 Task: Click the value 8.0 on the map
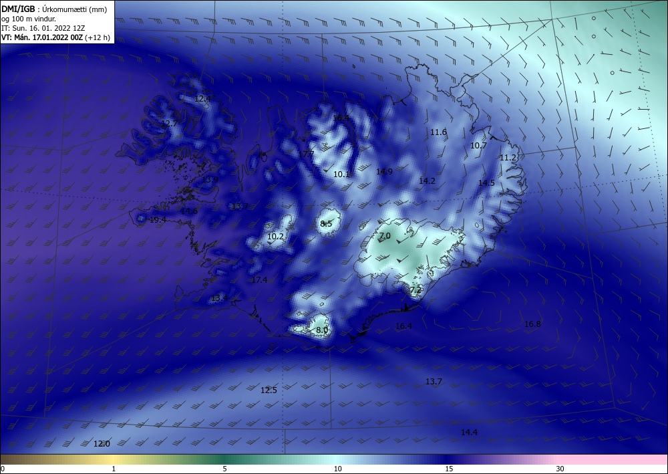[x=322, y=330]
